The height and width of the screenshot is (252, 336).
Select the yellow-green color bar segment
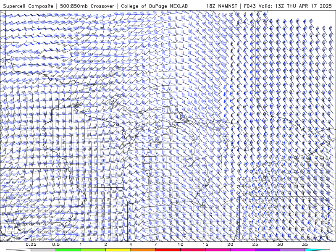pos(93,250)
